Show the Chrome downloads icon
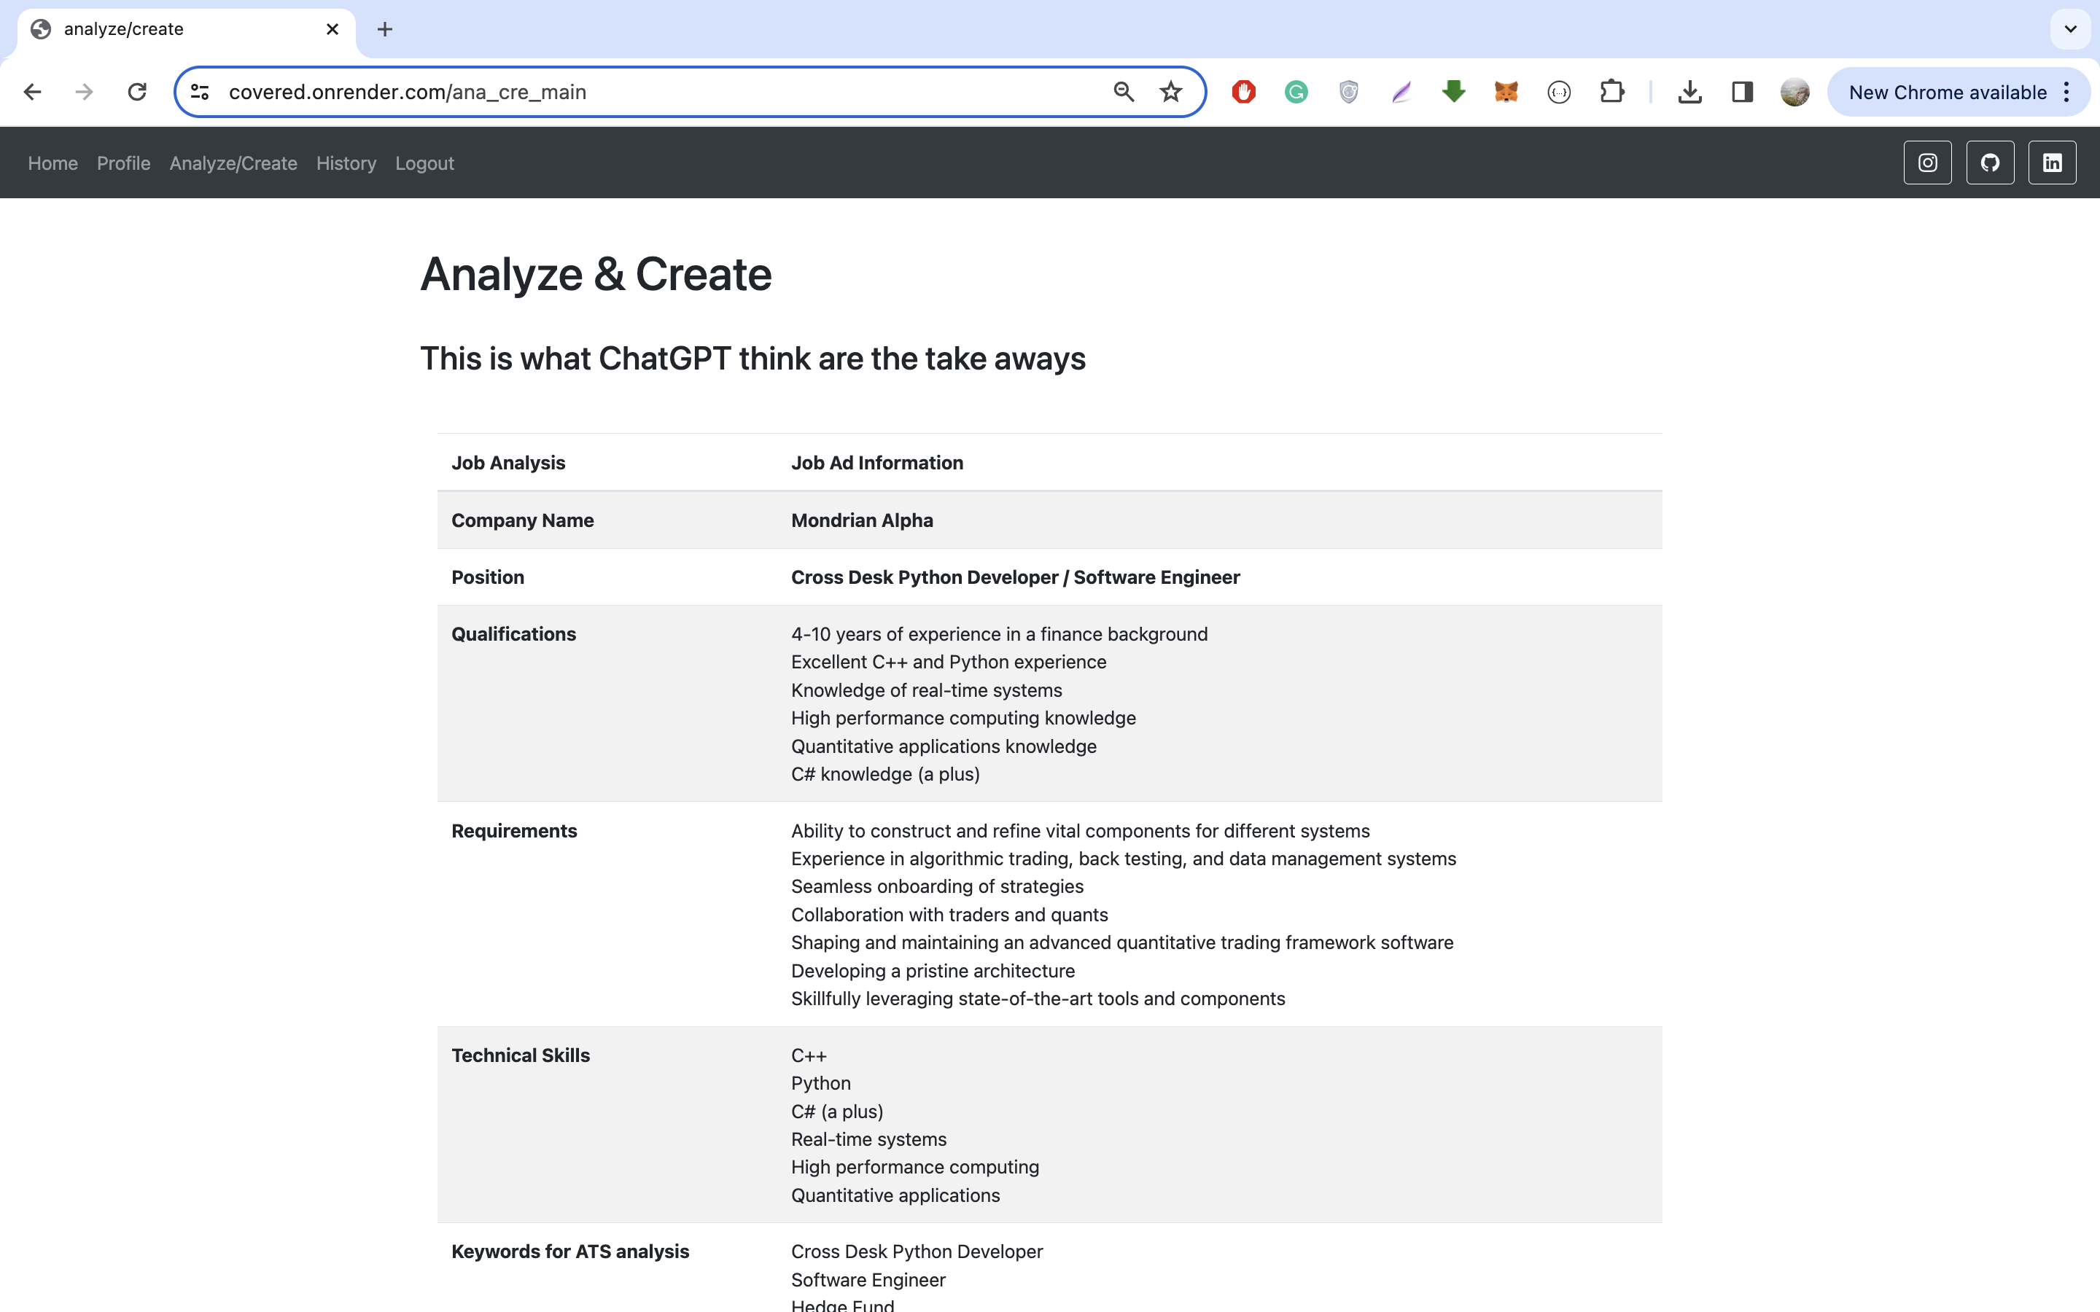The image size is (2100, 1312). coord(1689,92)
